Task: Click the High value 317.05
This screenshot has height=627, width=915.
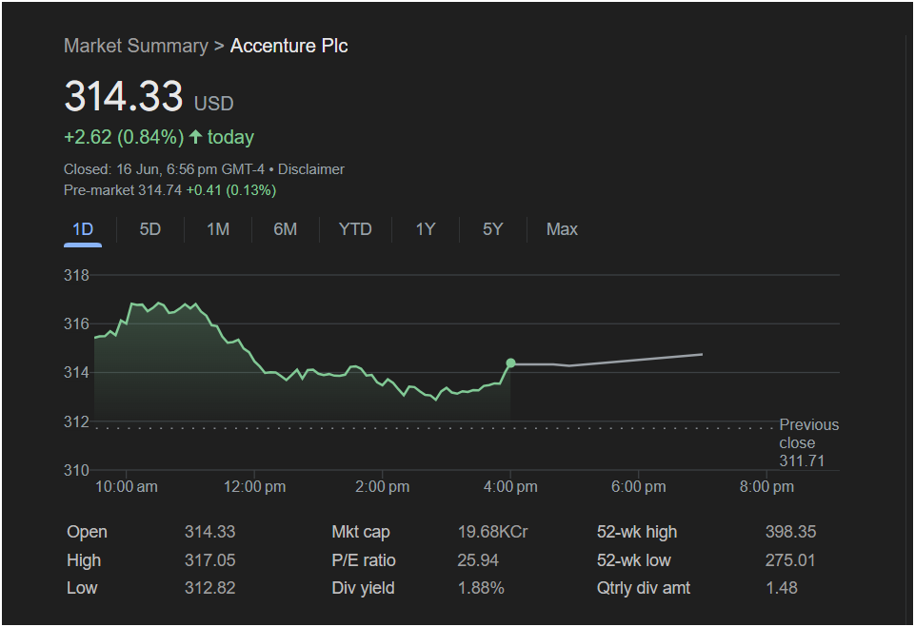Action: pos(210,560)
